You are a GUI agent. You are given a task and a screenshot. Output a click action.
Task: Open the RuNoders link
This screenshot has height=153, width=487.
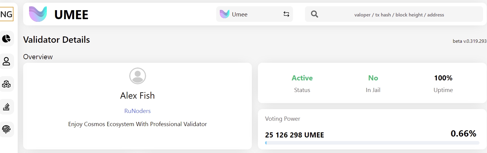click(x=137, y=111)
